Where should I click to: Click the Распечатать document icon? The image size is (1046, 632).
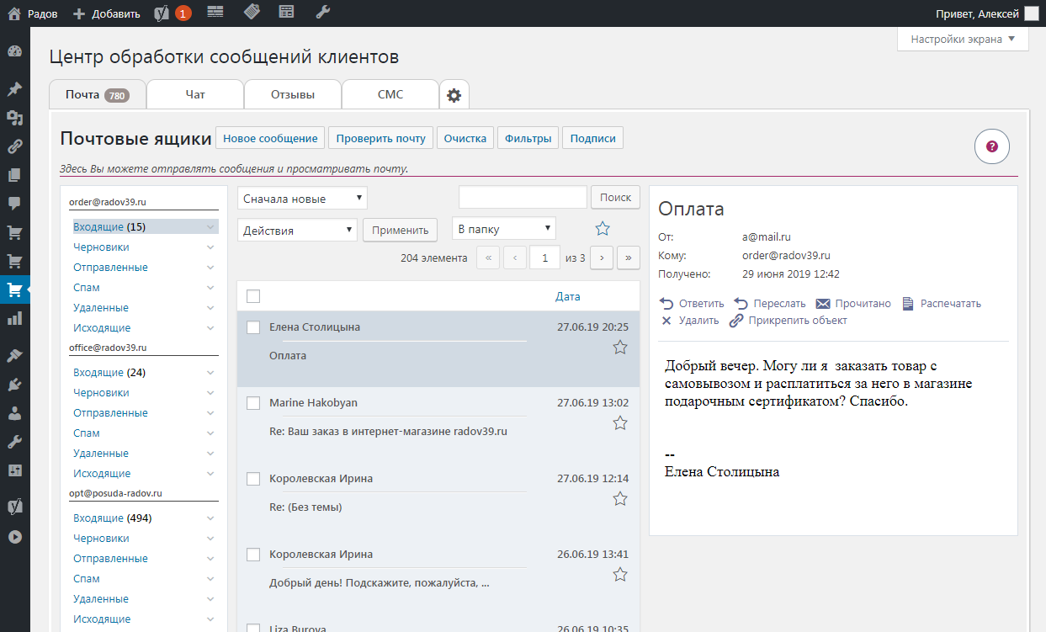908,303
